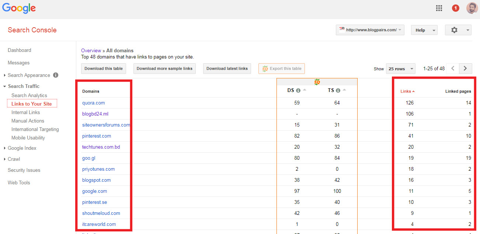Open the account profile avatar

click(472, 8)
